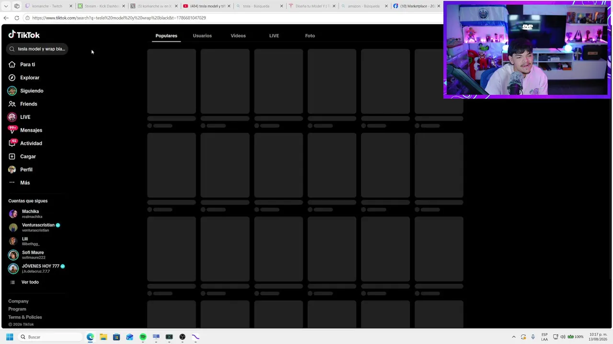Go back with the browser back arrow
The image size is (613, 344).
click(x=6, y=18)
